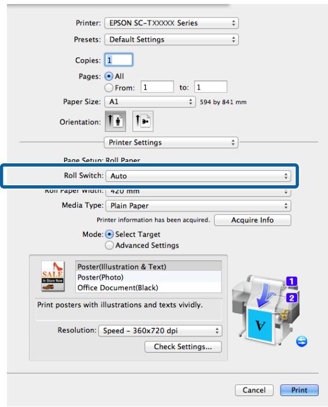Open the Presets dropdown
328x407 pixels.
pos(171,40)
